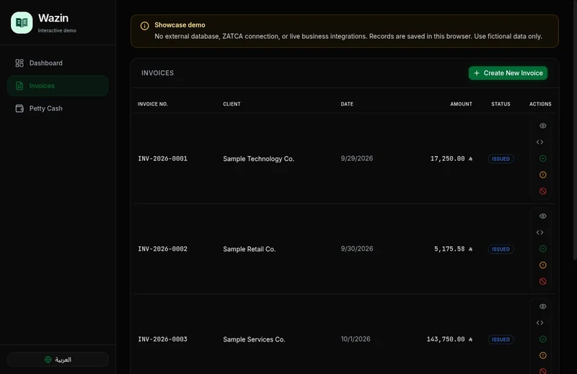
Task: Click the Interactive demo subtitle
Action: 57,30
